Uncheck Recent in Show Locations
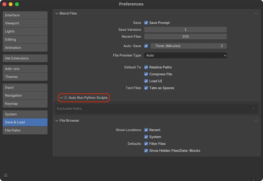The width and height of the screenshot is (263, 181). click(146, 130)
